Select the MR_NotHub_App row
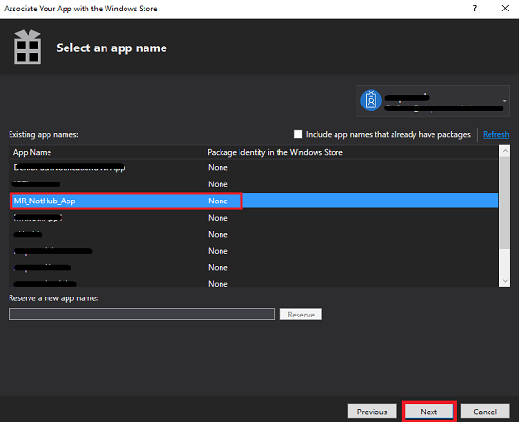 coord(254,201)
